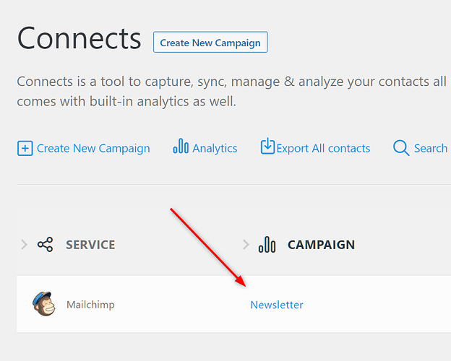Select the Mailchimp service name text
This screenshot has width=451, height=361.
coord(90,305)
